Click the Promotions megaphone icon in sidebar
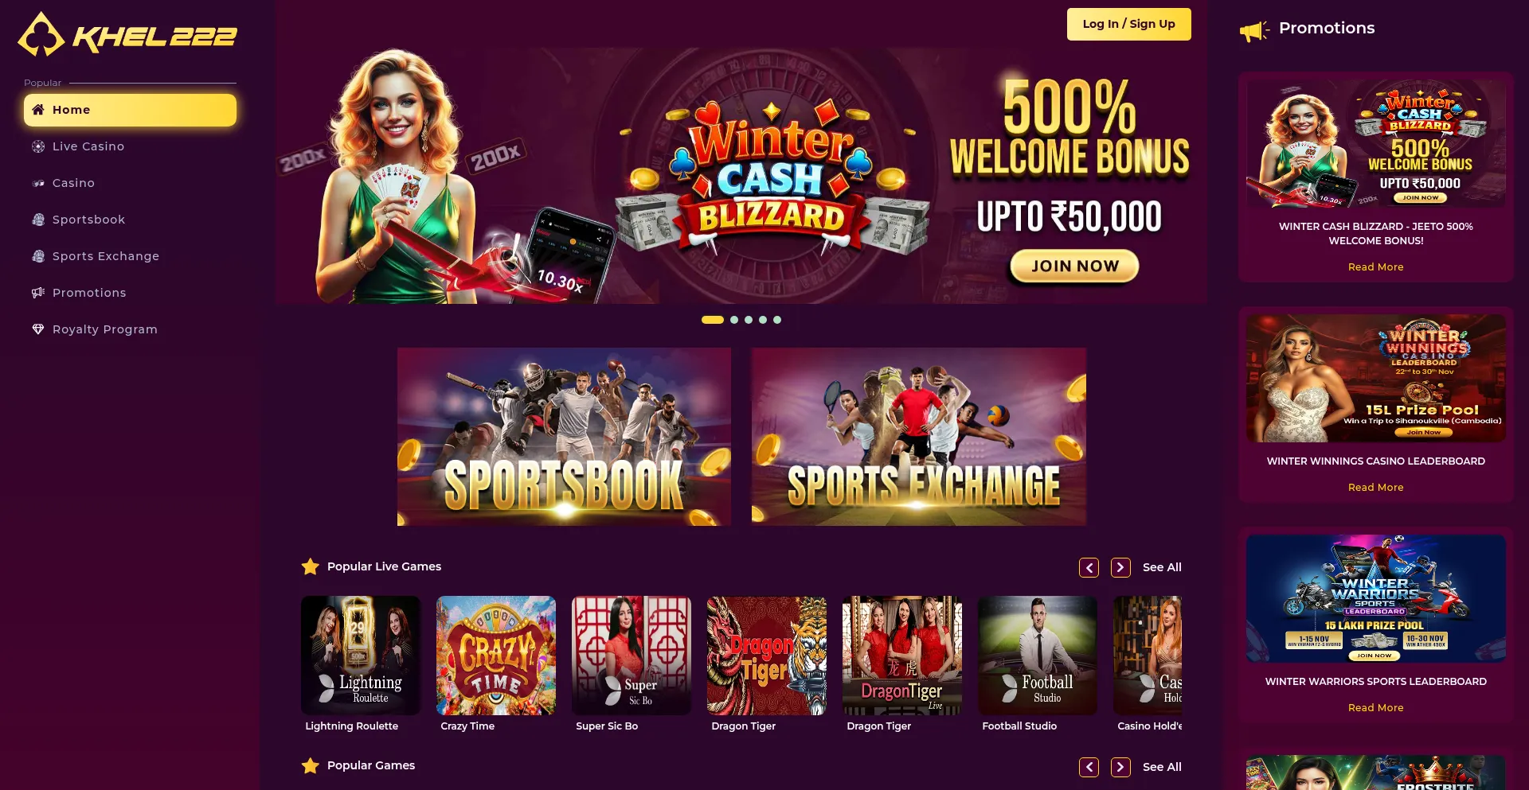This screenshot has height=790, width=1529. 38,293
